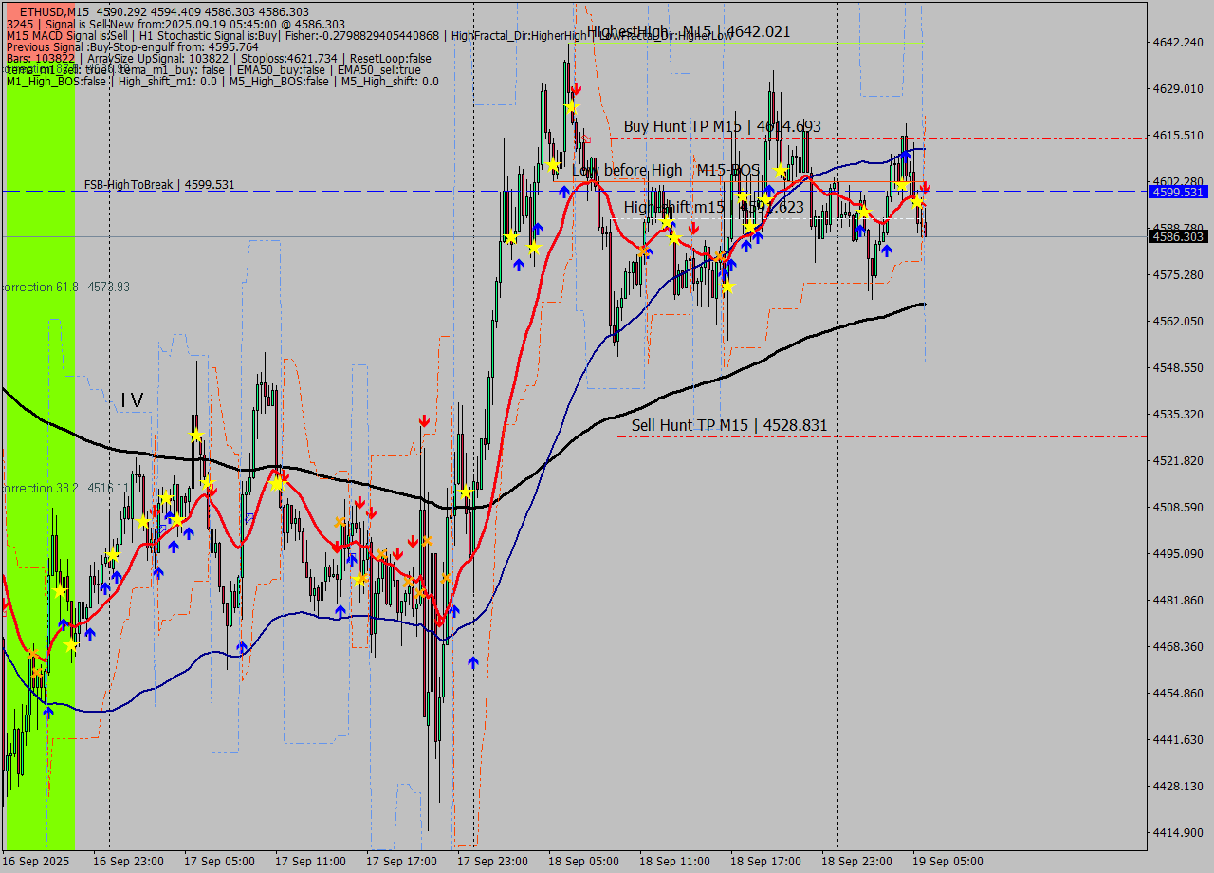Select the Sell Hunt TP M15 label

728,425
